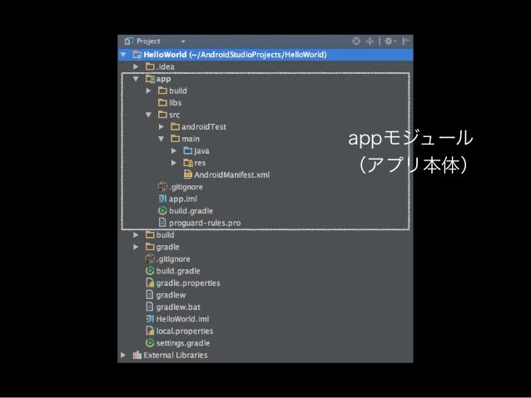Select the app.iml module file icon
The image size is (531, 398).
(x=162, y=199)
